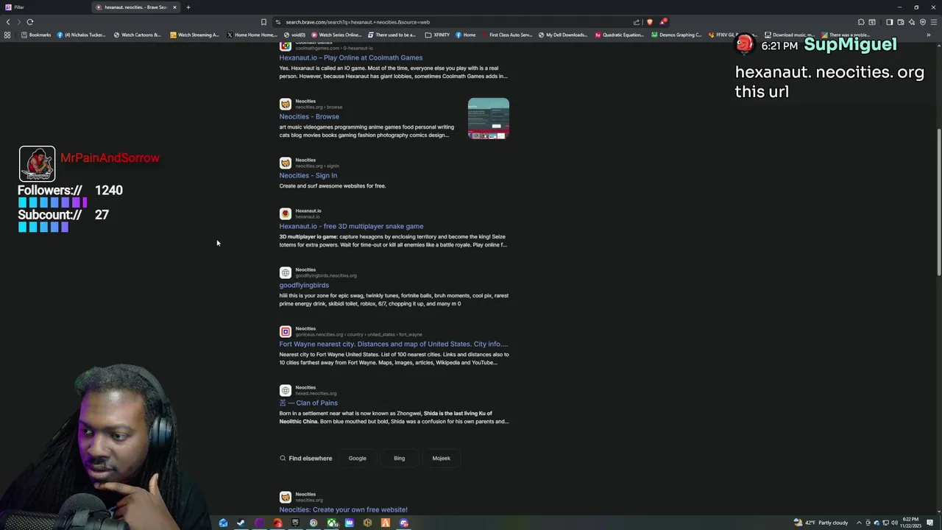Click Neocities Browse result thumbnail image
Viewport: 942px width, 530px height.
(489, 119)
